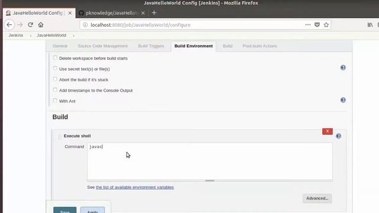Save page to Pocket icon
This screenshot has width=379, height=213.
[x=317, y=25]
